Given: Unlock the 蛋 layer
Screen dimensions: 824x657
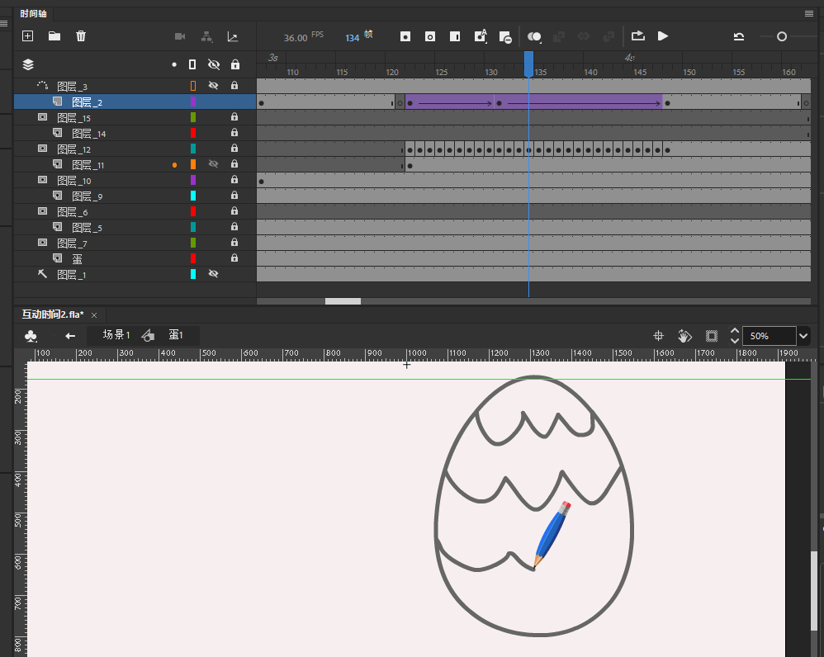Looking at the screenshot, I should point(234,258).
